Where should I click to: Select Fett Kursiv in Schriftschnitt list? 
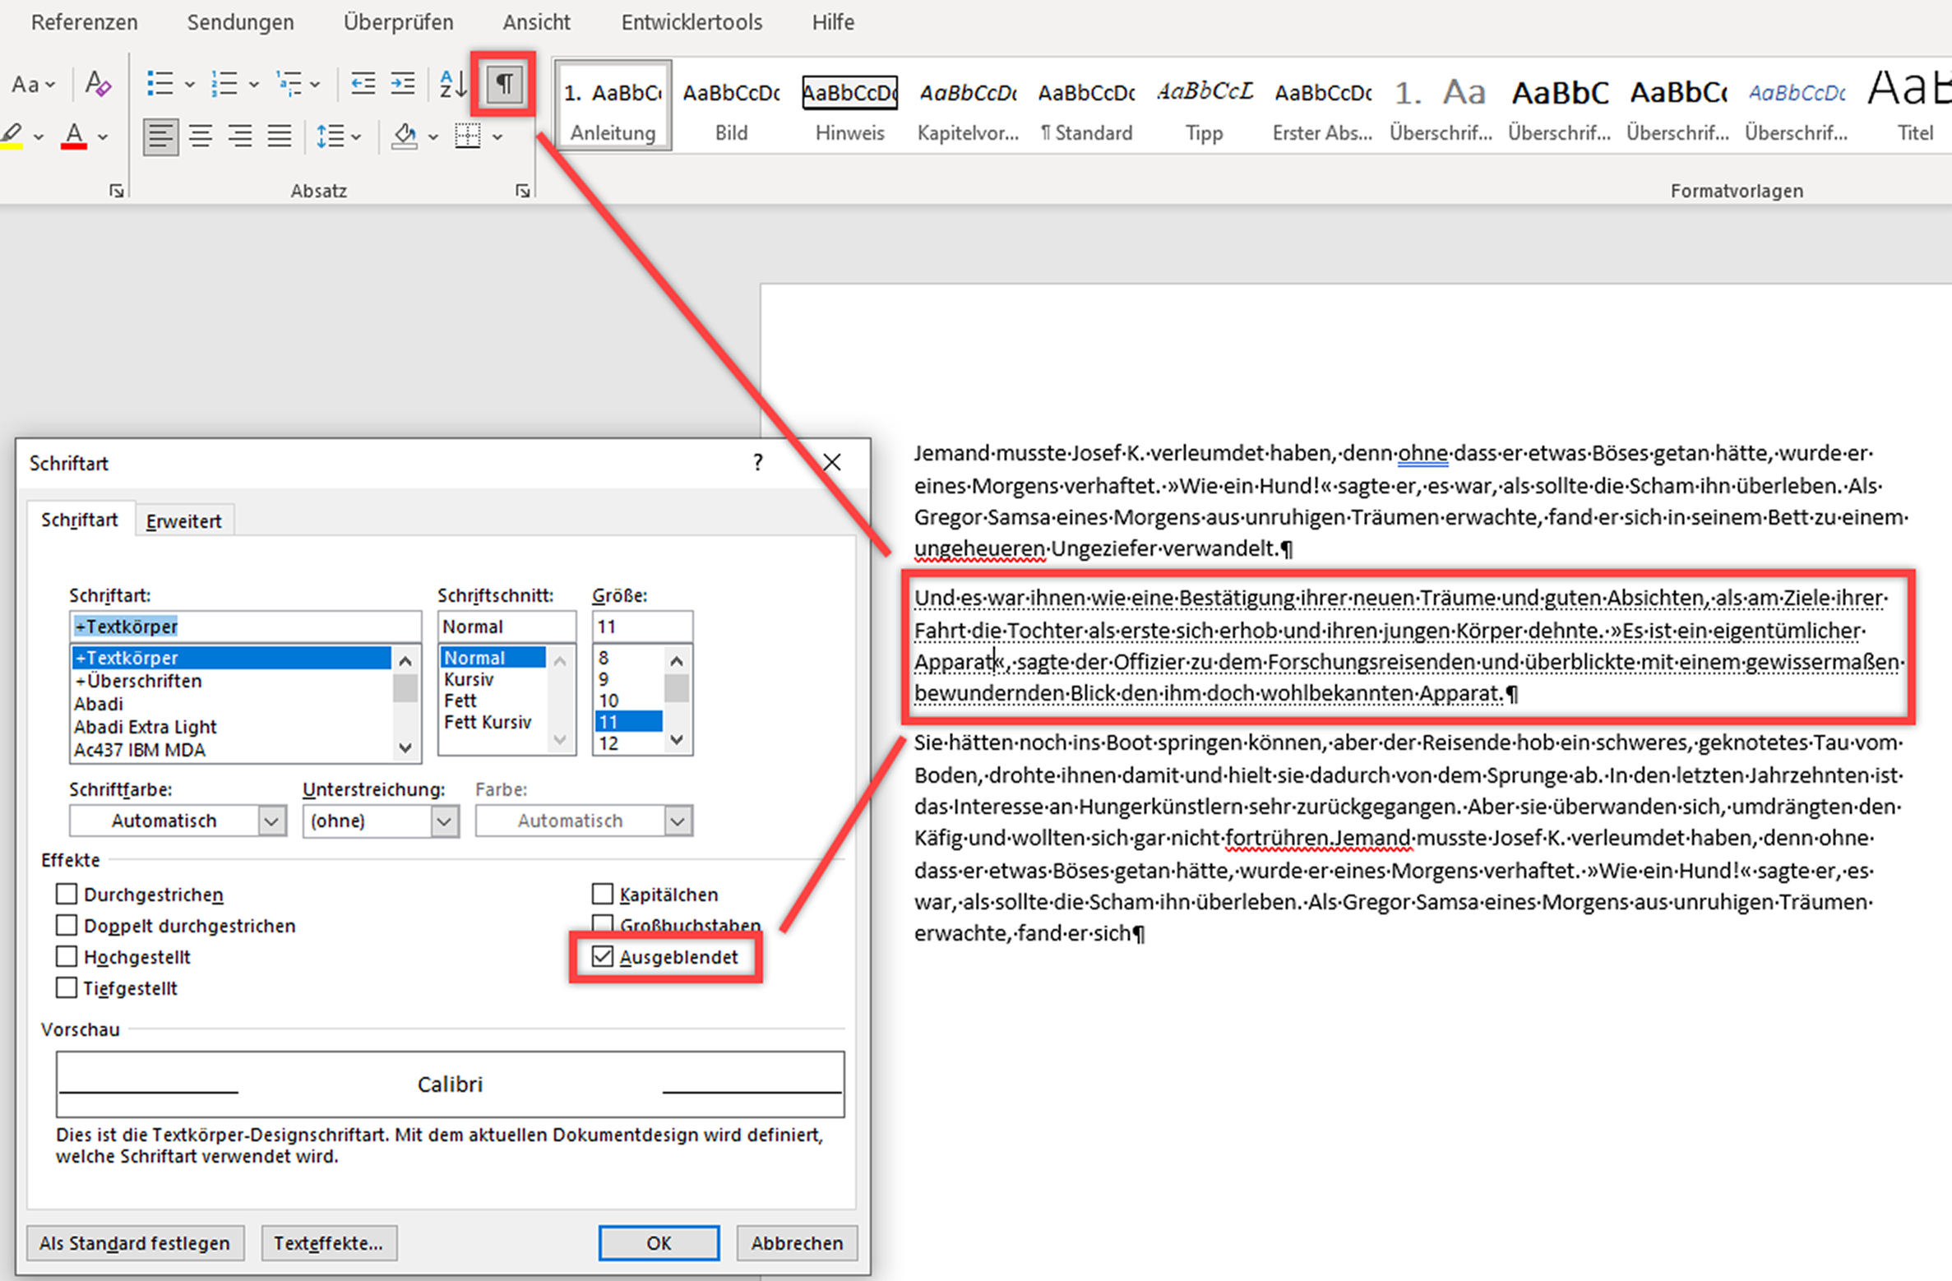point(488,722)
